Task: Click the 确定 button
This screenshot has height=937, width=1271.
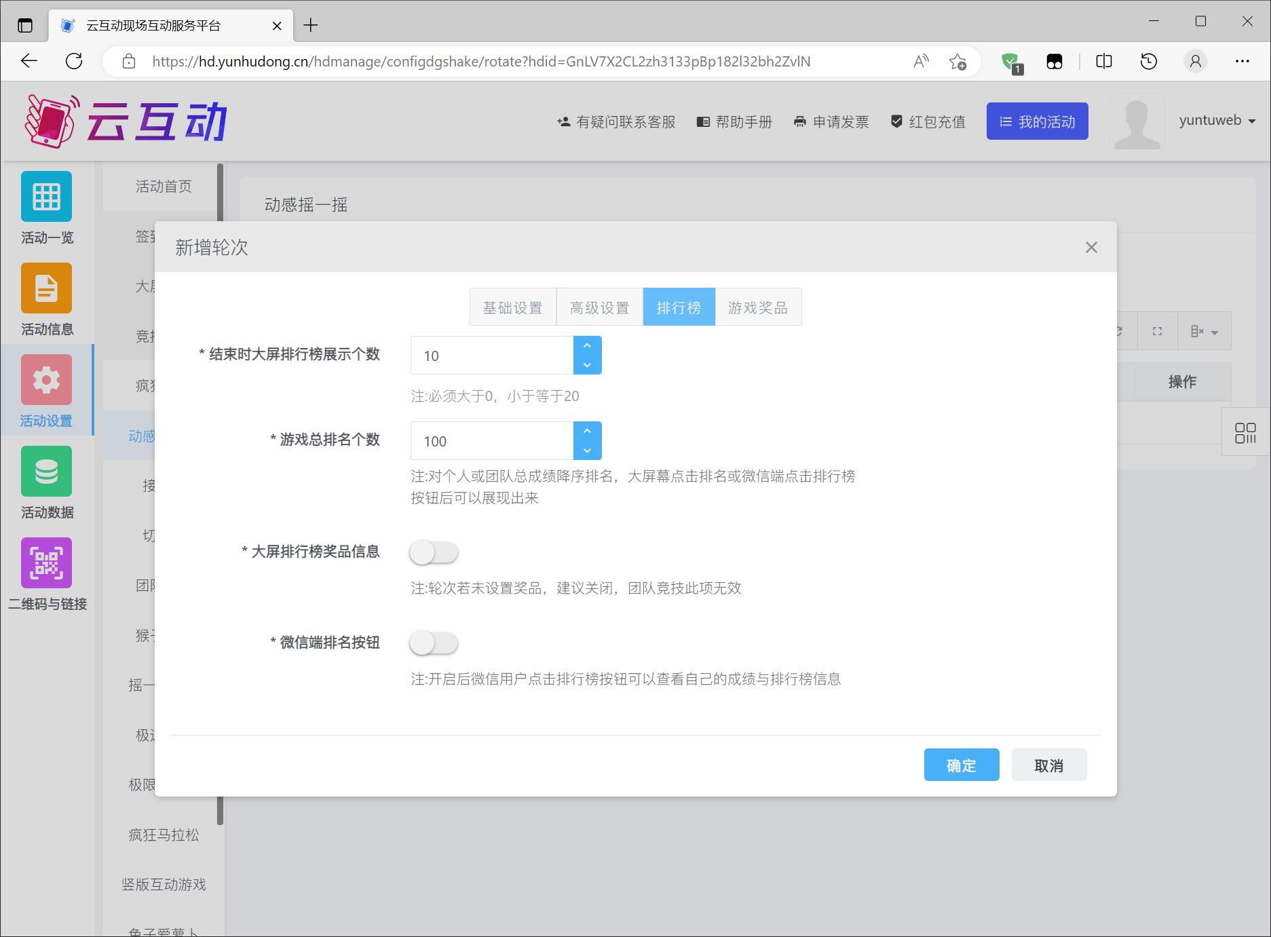Action: point(961,765)
